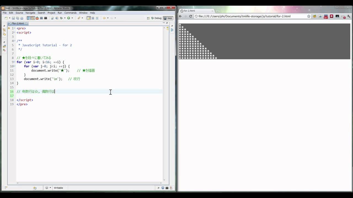Open the Chrome wrench settings menu
Viewport: 353px width, 198px height.
tap(349, 16)
